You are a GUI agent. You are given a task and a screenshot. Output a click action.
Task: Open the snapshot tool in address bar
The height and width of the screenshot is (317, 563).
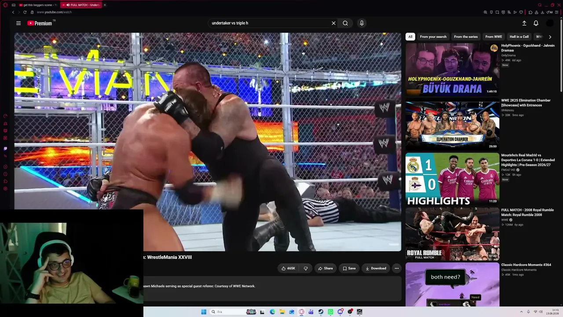tap(497, 12)
